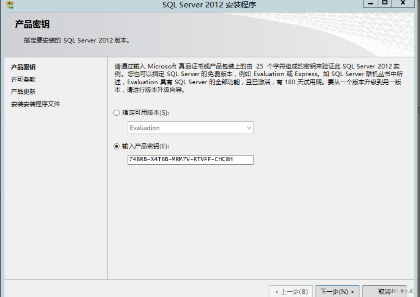Open the 许可条款 step
This screenshot has width=420, height=297.
click(21, 79)
